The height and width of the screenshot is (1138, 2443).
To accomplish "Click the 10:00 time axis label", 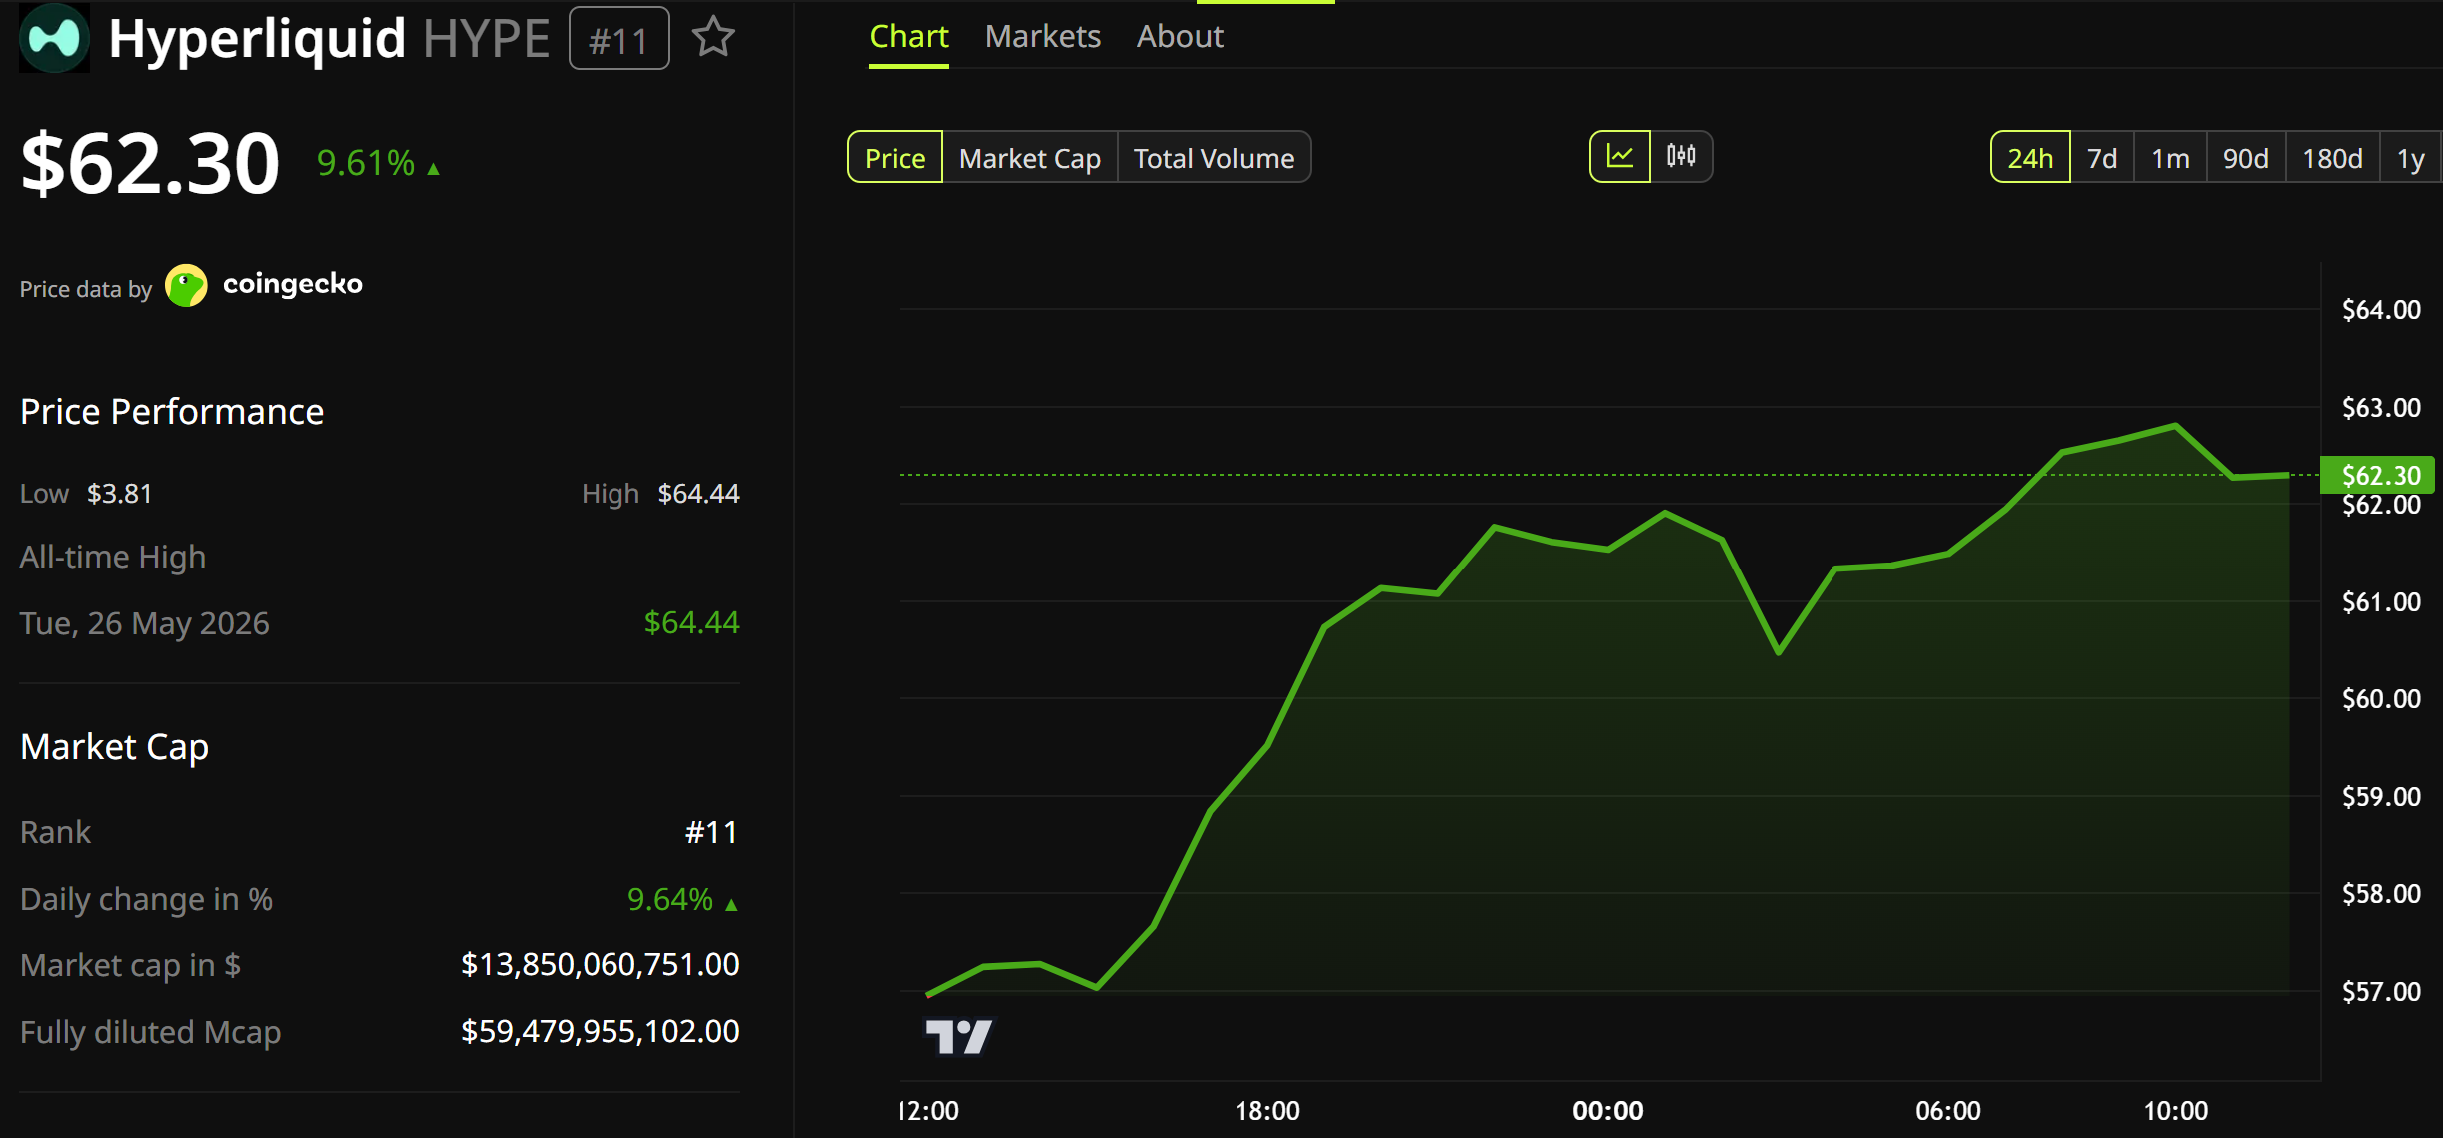I will (2175, 1111).
